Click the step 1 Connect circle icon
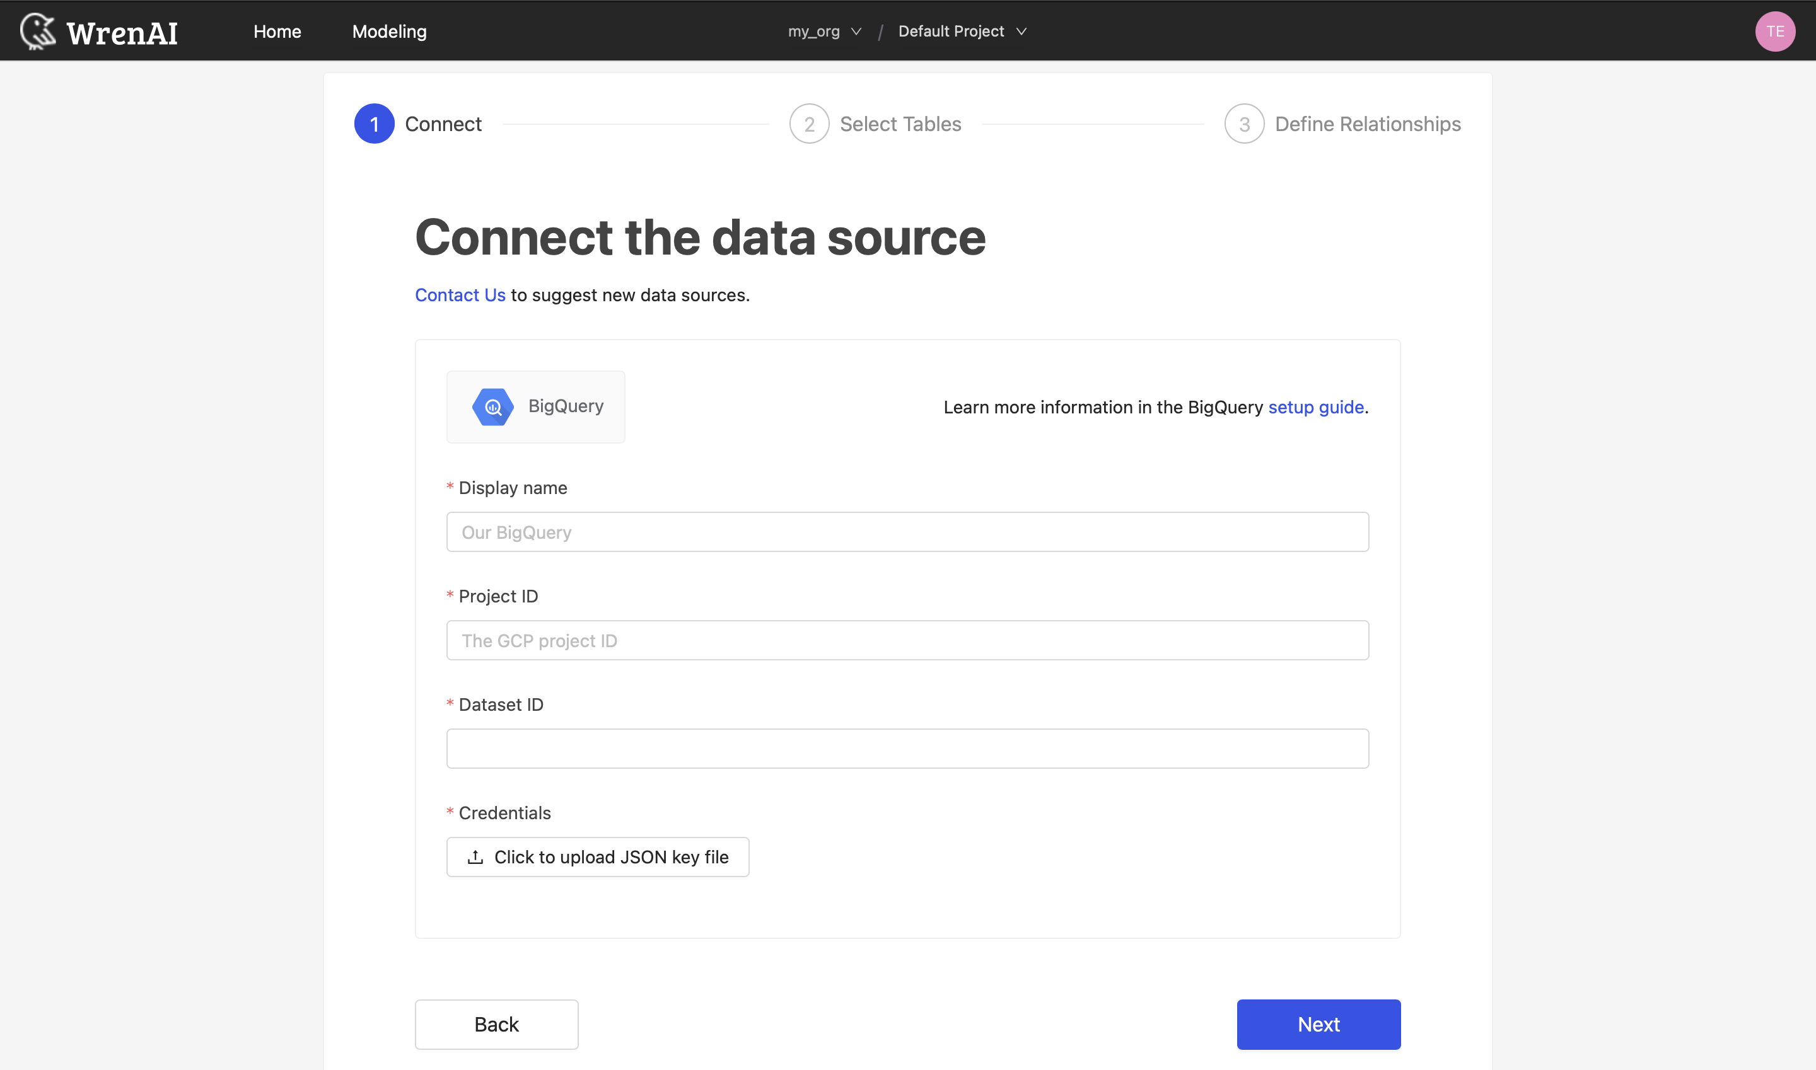This screenshot has width=1816, height=1070. pyautogui.click(x=373, y=124)
